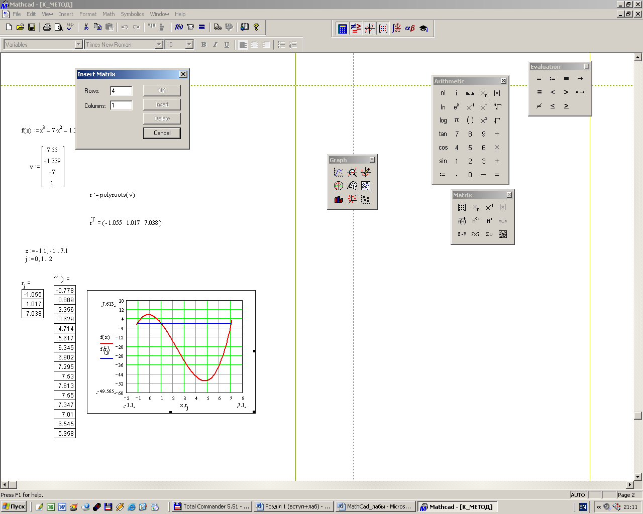This screenshot has width=643, height=514.
Task: Insert a Polar plot from Graph palette
Action: click(339, 186)
